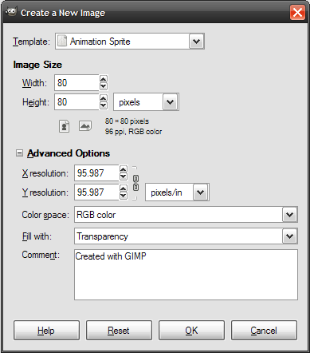Toggle the resolution chain link
Screen dimensions: 310x353
tap(135, 183)
